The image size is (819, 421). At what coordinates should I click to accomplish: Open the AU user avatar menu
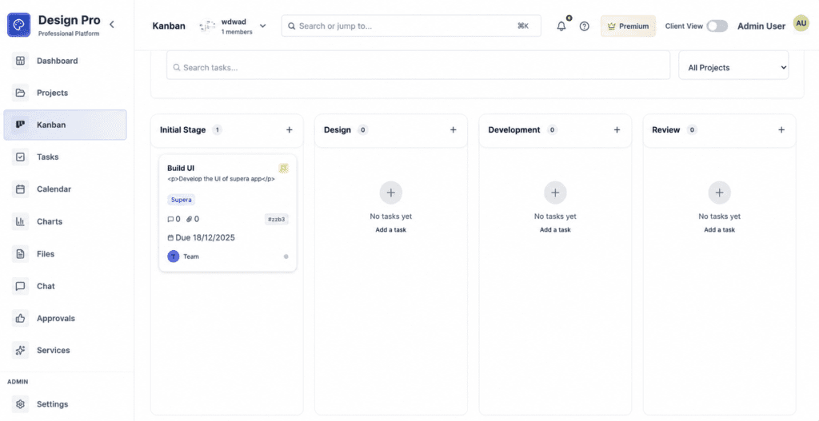[x=801, y=23]
